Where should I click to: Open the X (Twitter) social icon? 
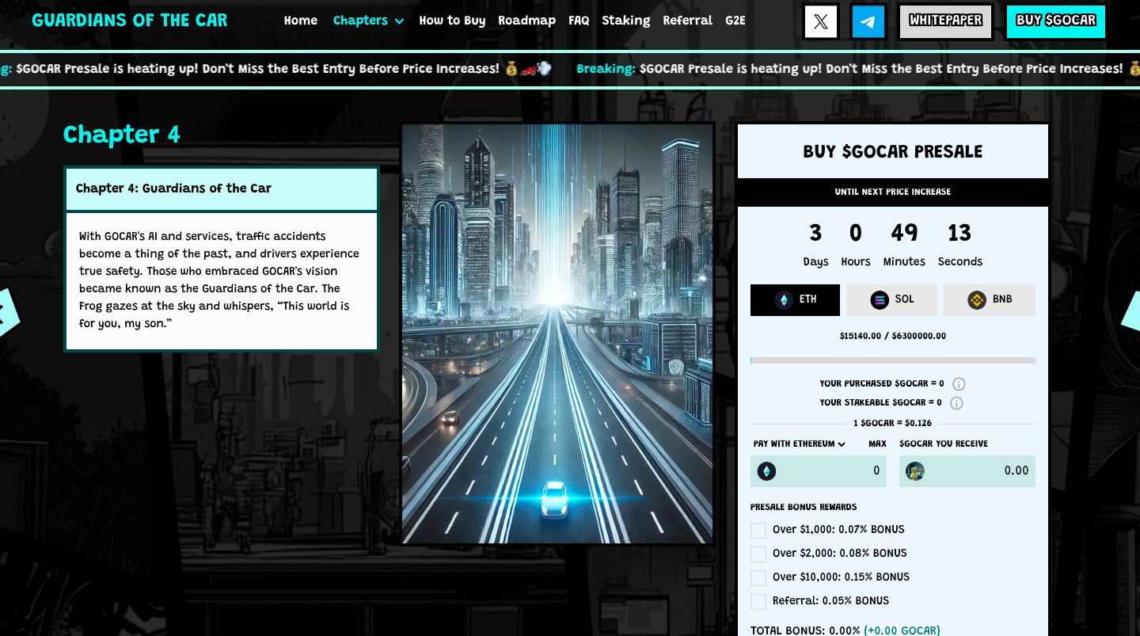click(x=821, y=21)
